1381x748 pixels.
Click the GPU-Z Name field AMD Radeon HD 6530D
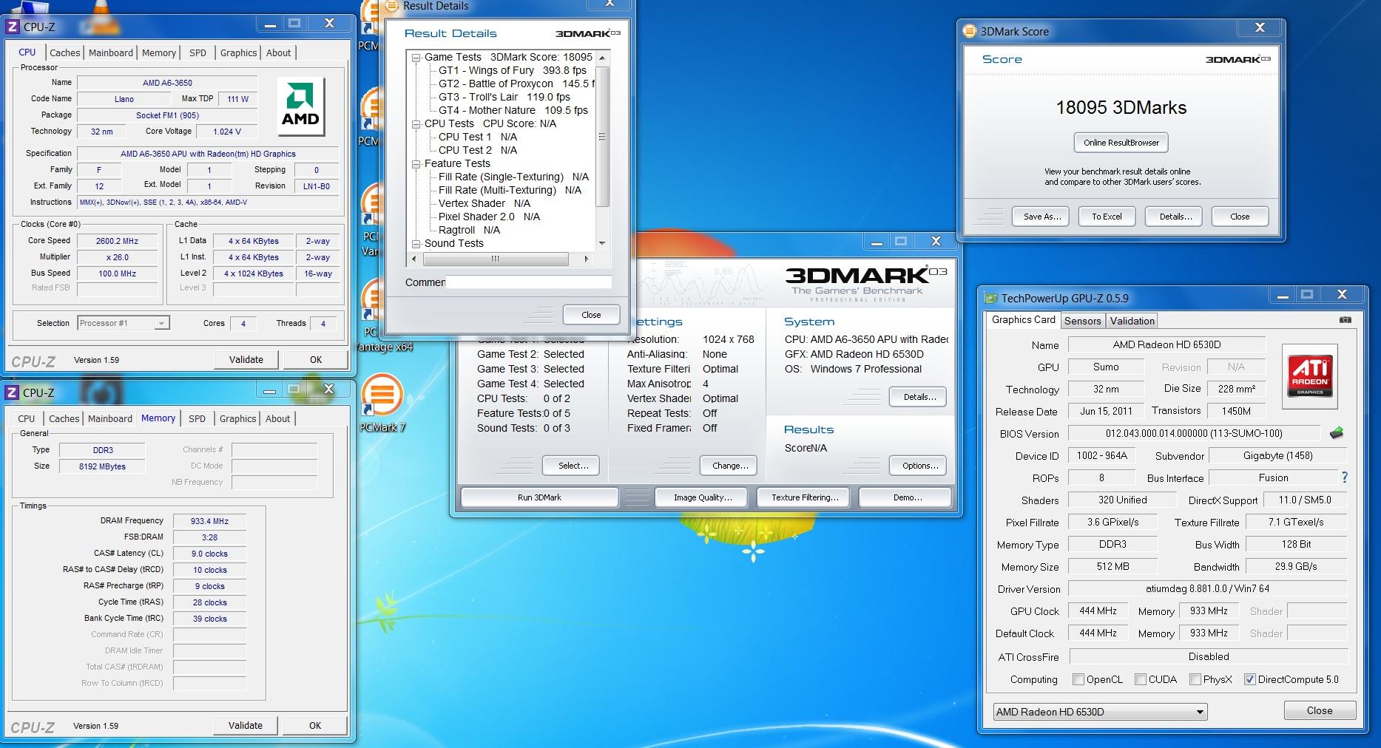tap(1166, 344)
